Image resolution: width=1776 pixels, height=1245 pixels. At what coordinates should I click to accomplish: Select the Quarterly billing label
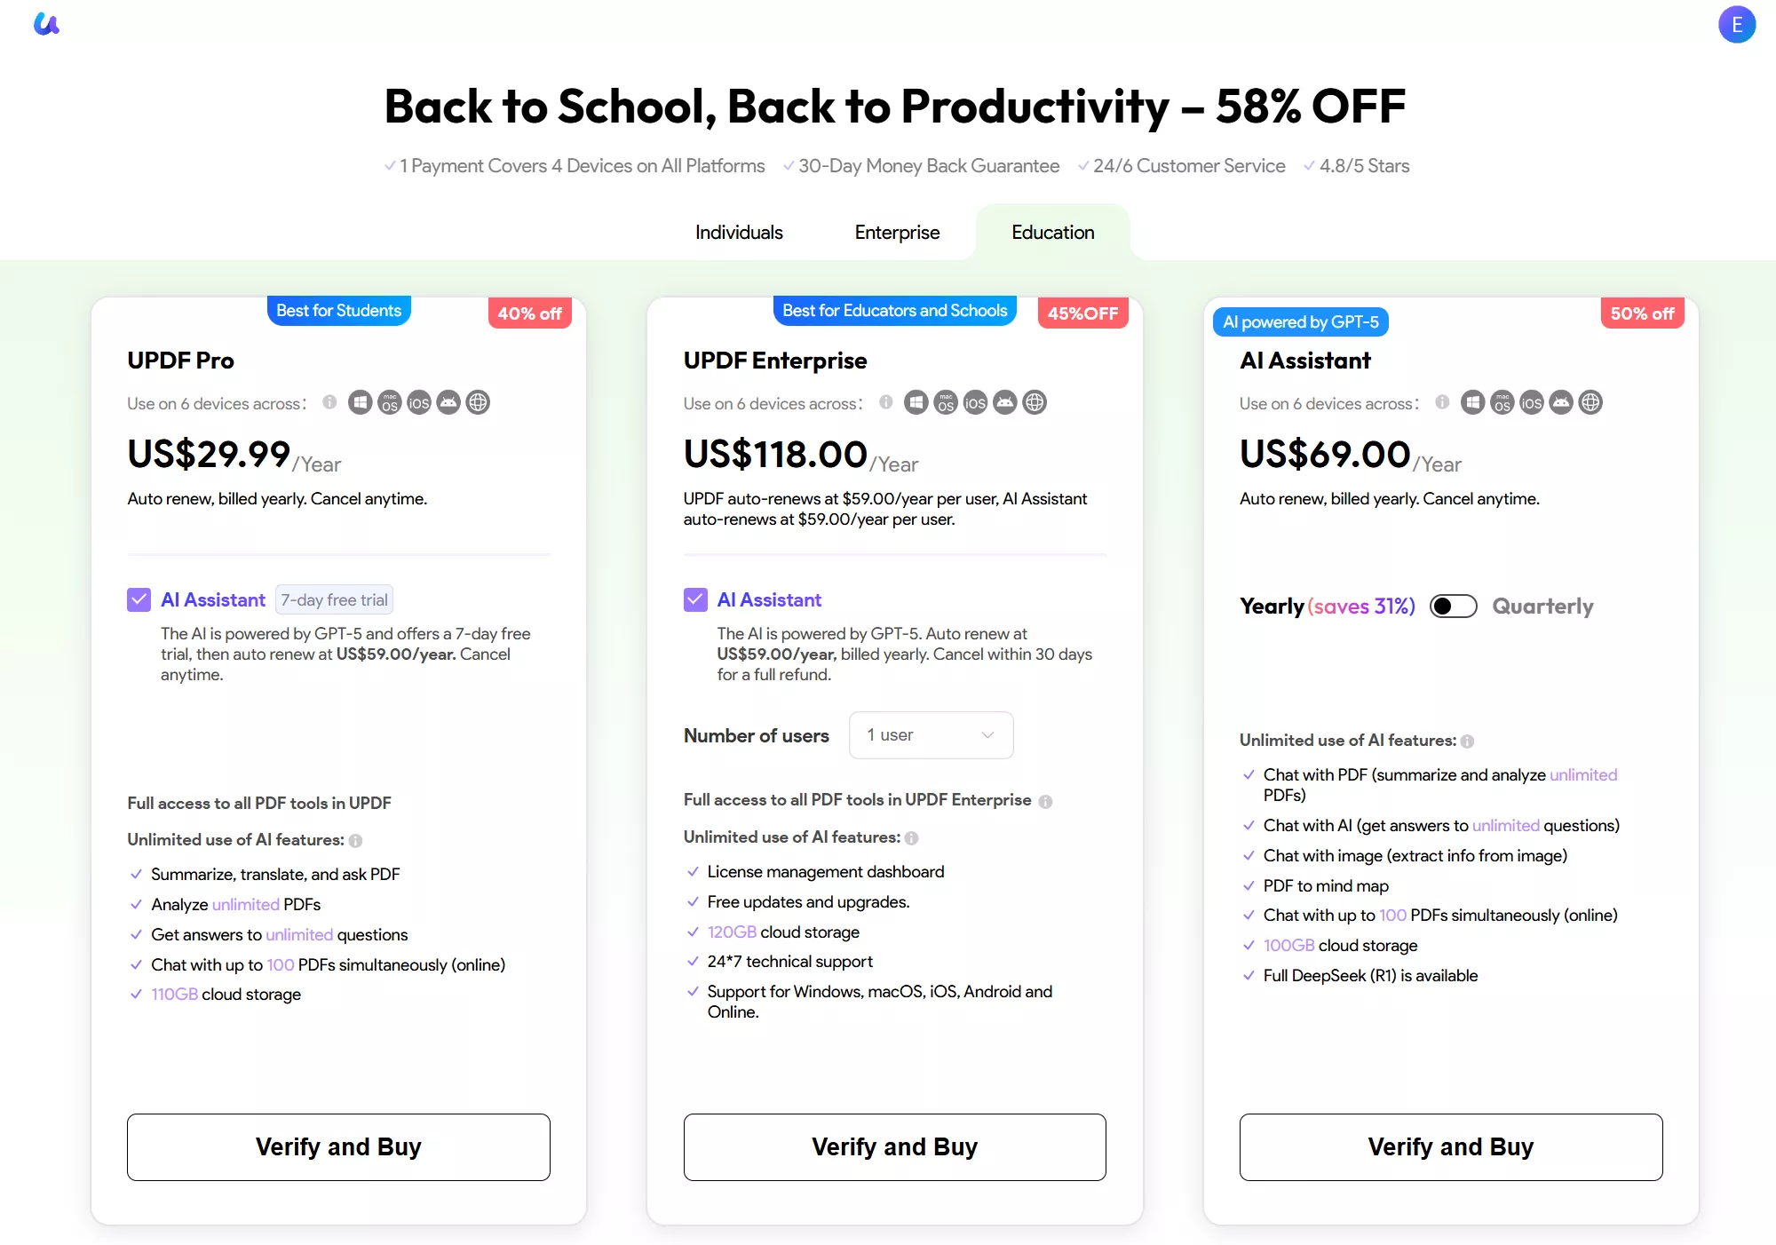(x=1542, y=607)
